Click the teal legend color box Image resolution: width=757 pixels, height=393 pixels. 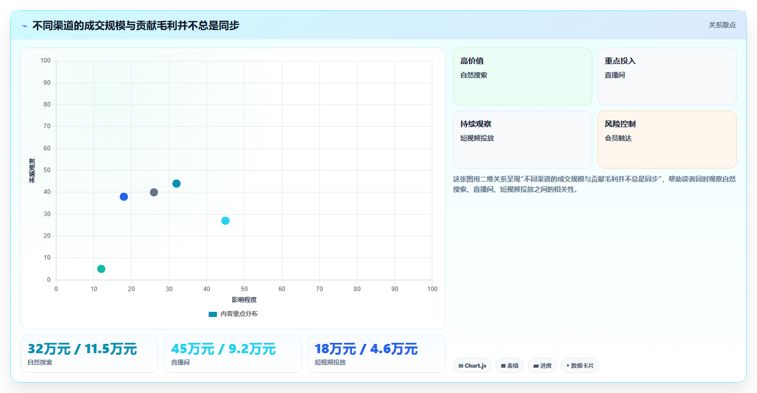pos(213,314)
